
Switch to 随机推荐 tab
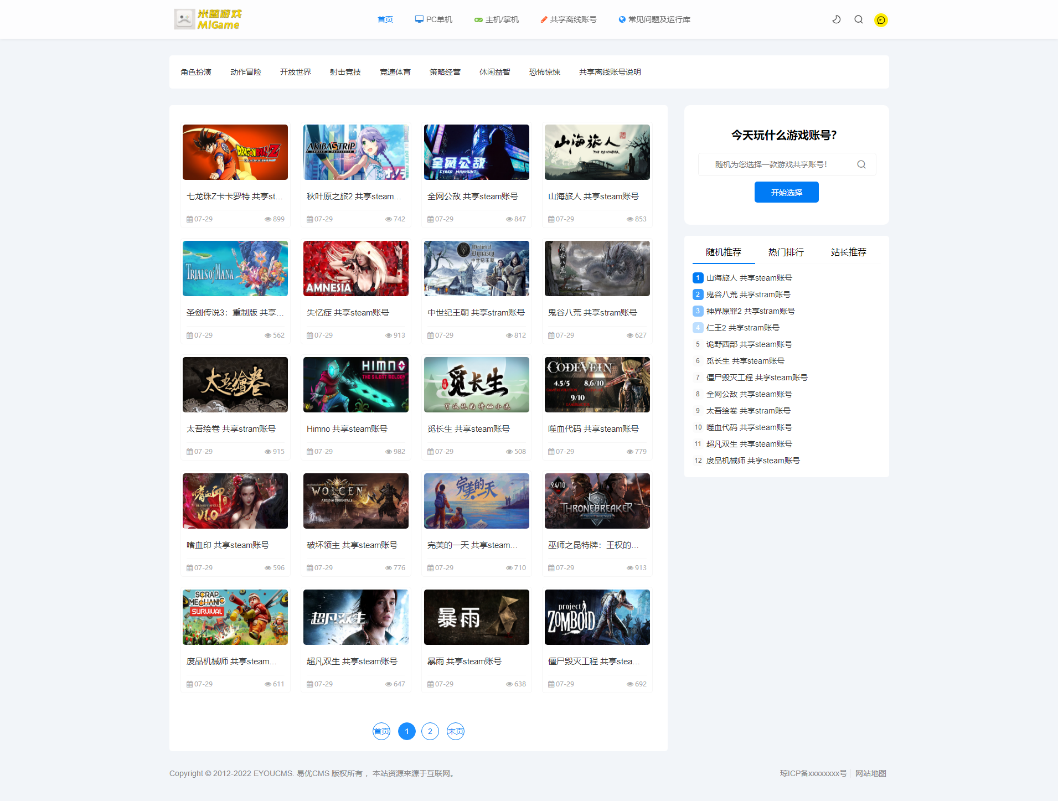pyautogui.click(x=724, y=252)
